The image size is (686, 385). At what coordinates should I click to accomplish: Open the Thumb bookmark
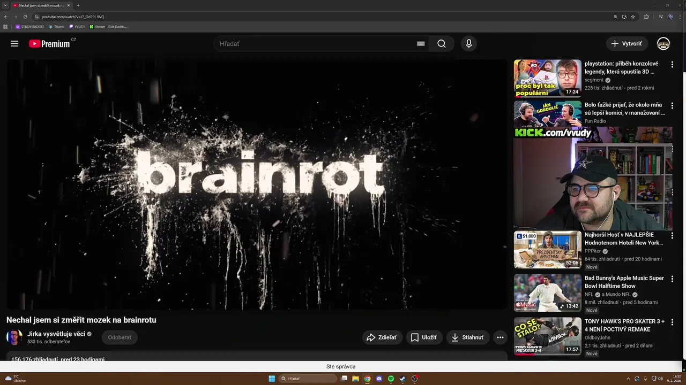(57, 26)
